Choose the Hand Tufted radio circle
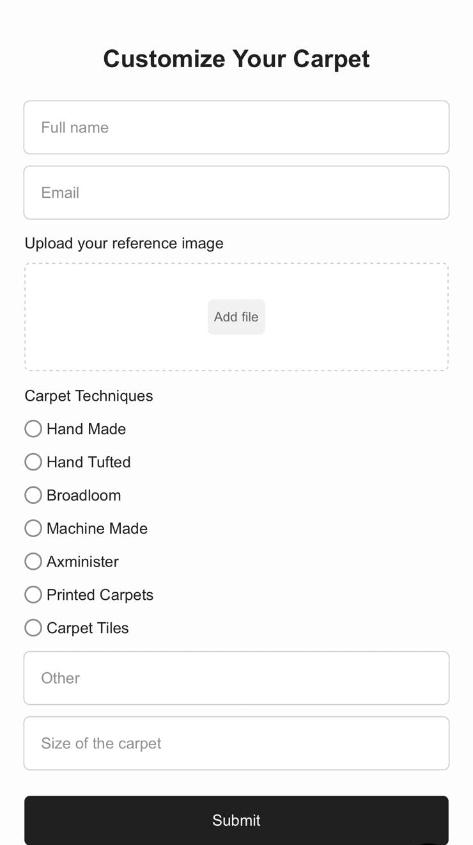Screen dimensions: 473x845 click(x=33, y=462)
